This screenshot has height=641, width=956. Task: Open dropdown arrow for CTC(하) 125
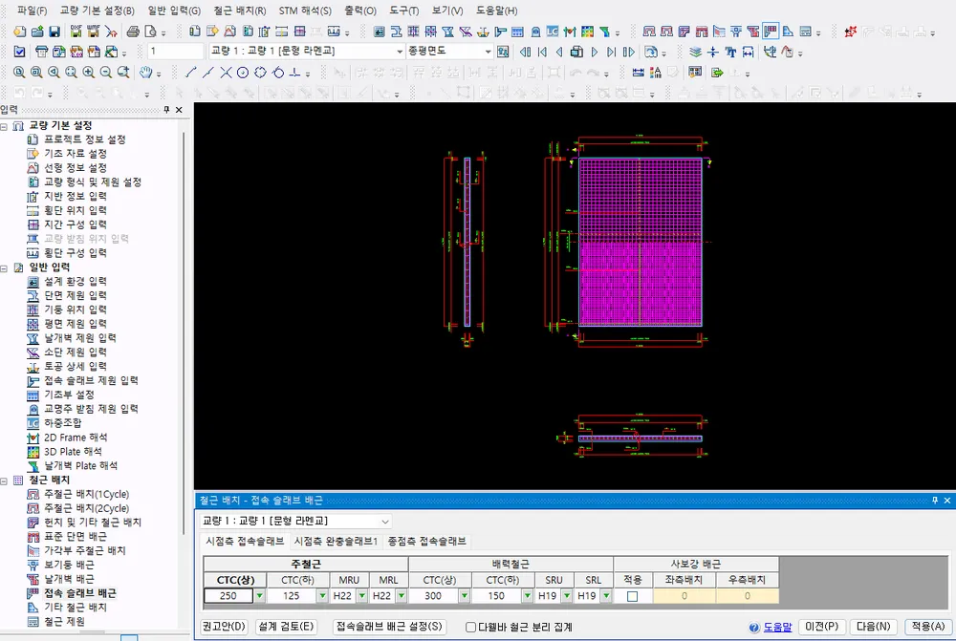322,596
